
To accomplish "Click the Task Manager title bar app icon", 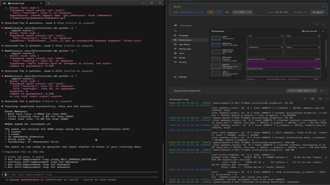I will pos(176,25).
